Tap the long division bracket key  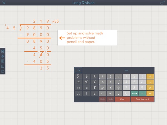pyautogui.click(x=103, y=94)
